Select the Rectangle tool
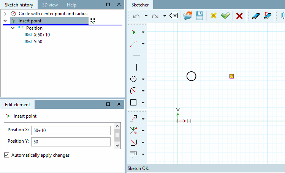This screenshot has width=285, height=173. tap(133, 102)
